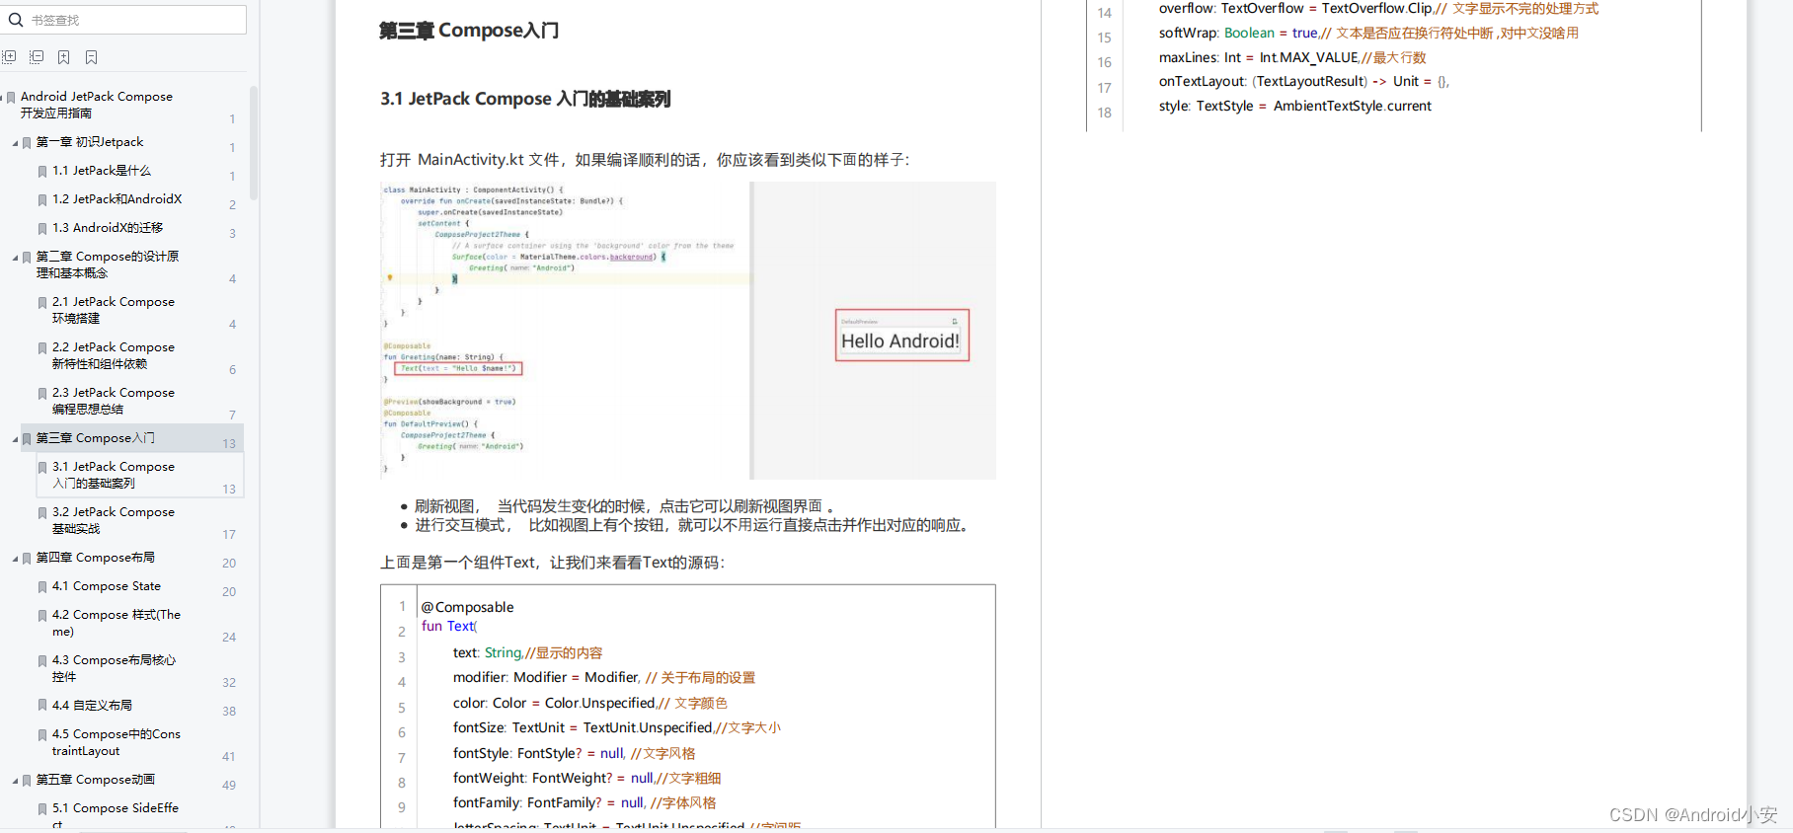Jump to 2.1 JetPack Compose 环境搭建

pos(114,310)
